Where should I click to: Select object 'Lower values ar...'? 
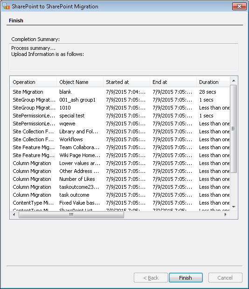click(80, 163)
